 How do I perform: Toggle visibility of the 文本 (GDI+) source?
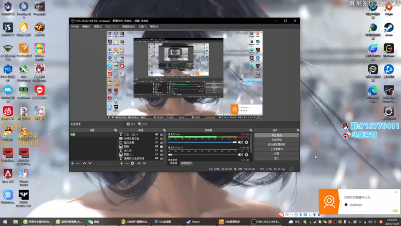pyautogui.click(x=156, y=134)
